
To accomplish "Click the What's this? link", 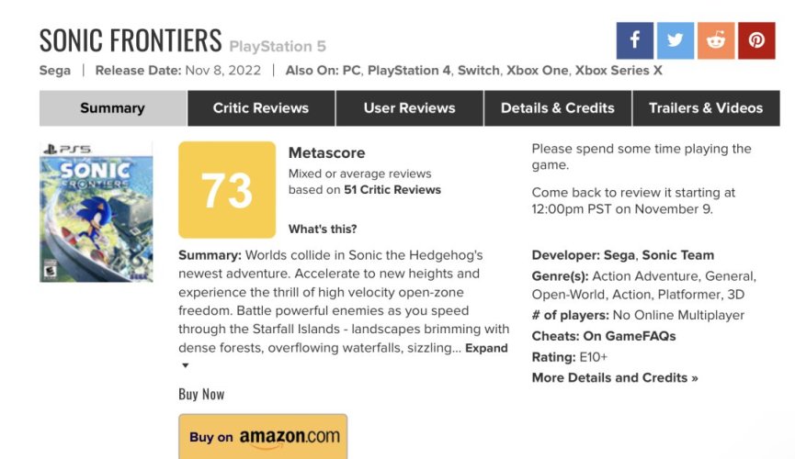I will [323, 229].
